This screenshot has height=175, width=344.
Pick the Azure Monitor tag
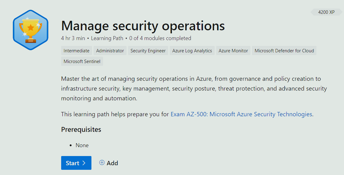(x=233, y=51)
